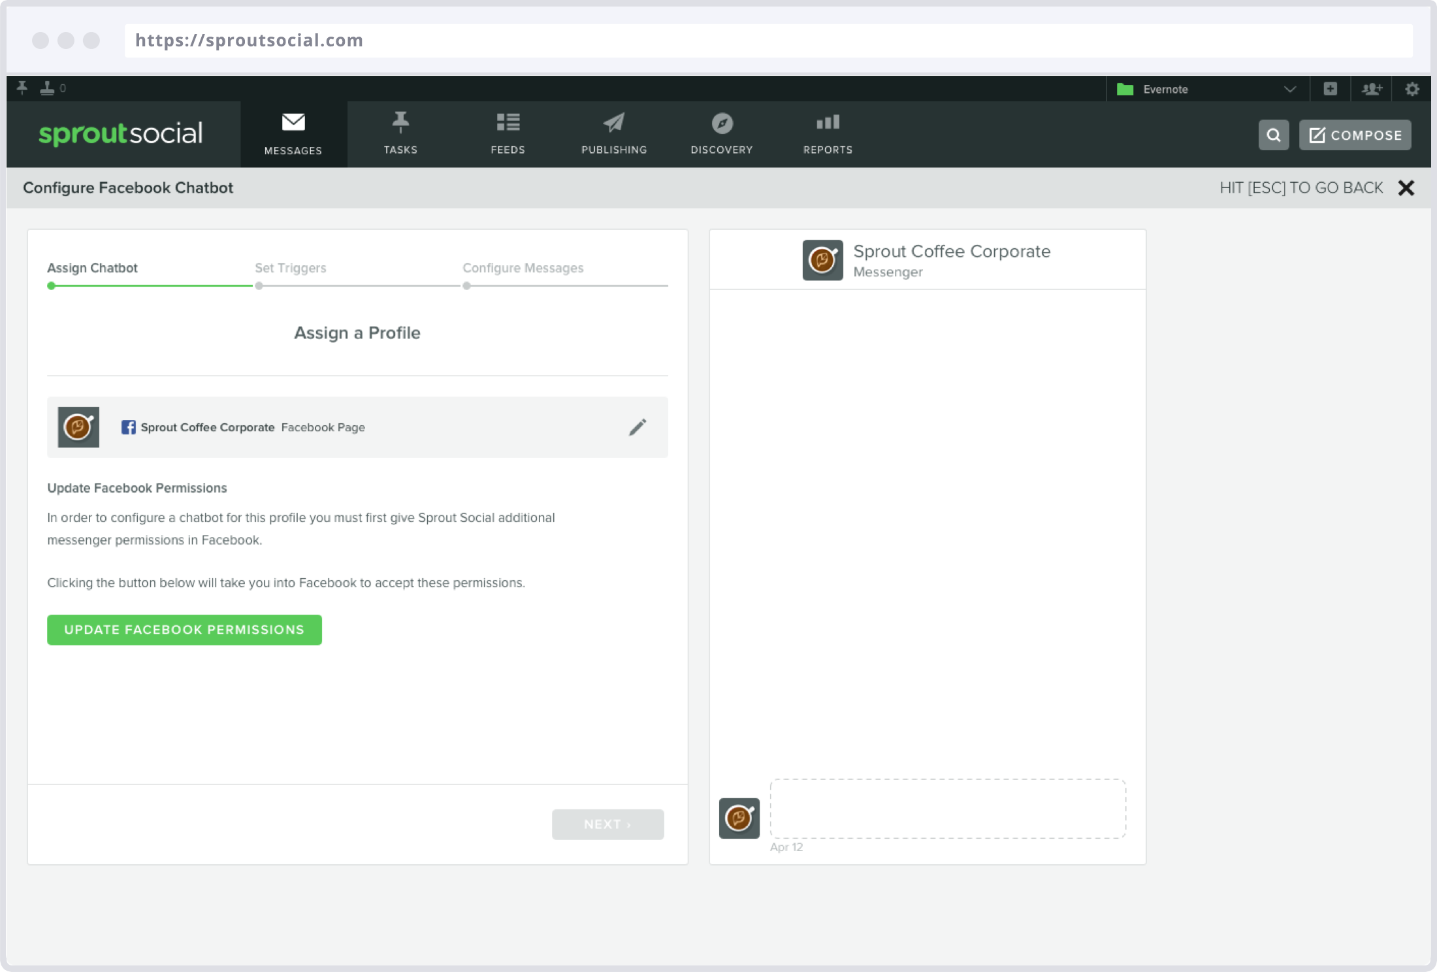Viewport: 1437px width, 972px height.
Task: Open the Feeds list icon
Action: [508, 122]
